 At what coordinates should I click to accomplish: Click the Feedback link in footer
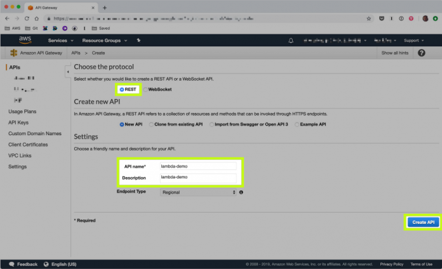[27, 264]
